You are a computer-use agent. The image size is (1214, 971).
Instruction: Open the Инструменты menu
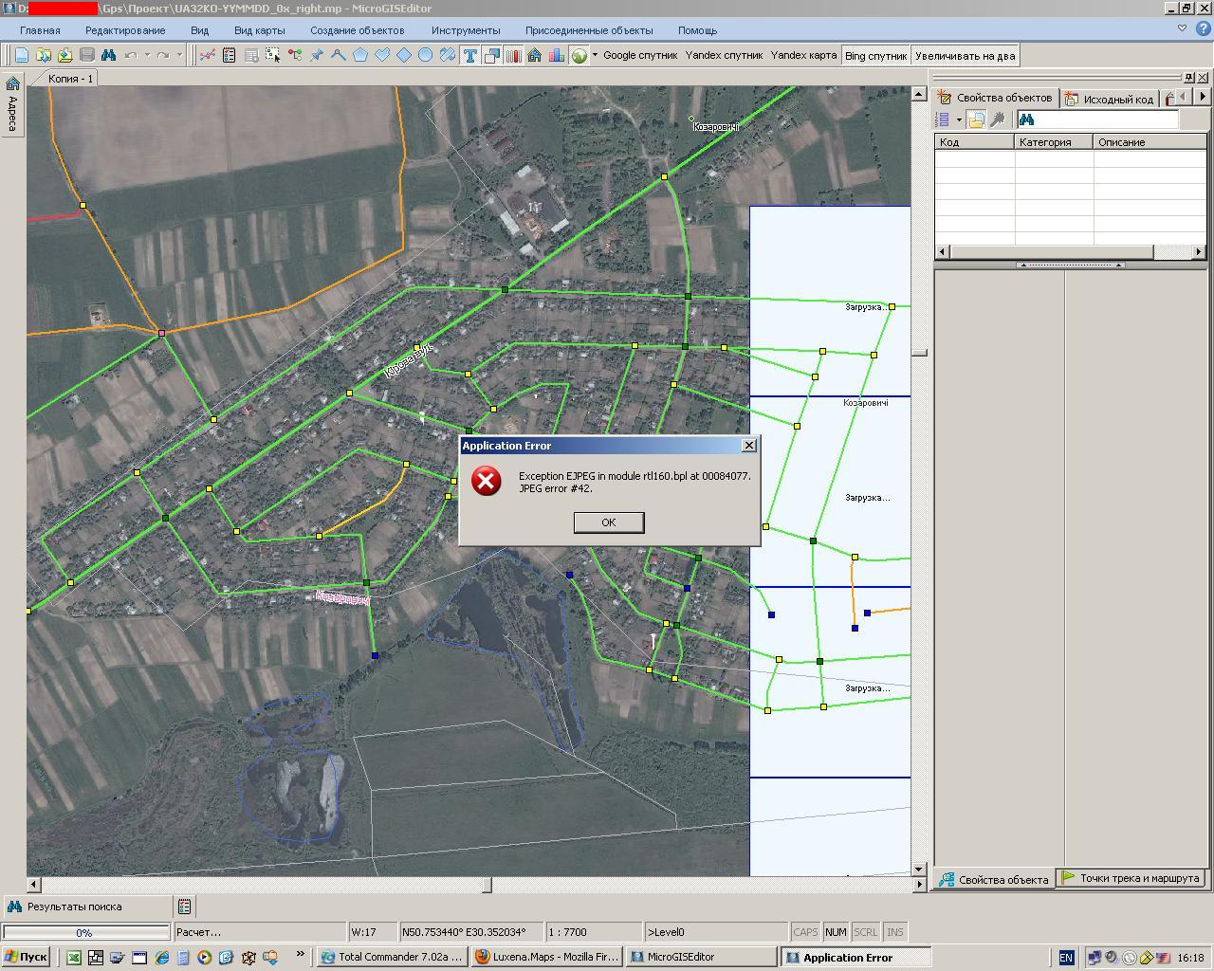pos(466,30)
